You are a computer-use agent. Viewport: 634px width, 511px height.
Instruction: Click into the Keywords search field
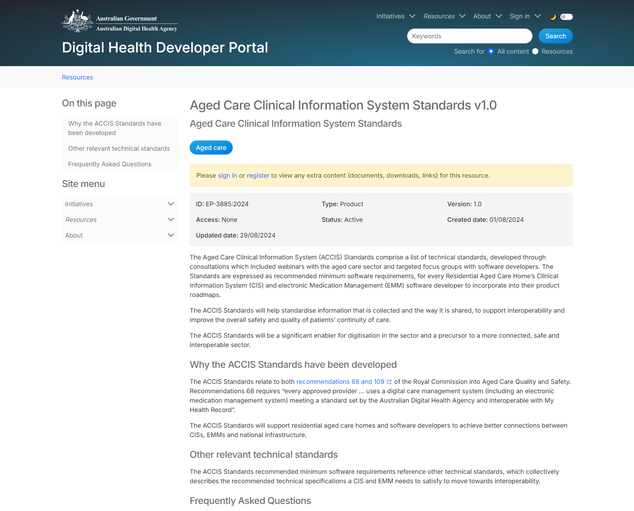pos(469,36)
